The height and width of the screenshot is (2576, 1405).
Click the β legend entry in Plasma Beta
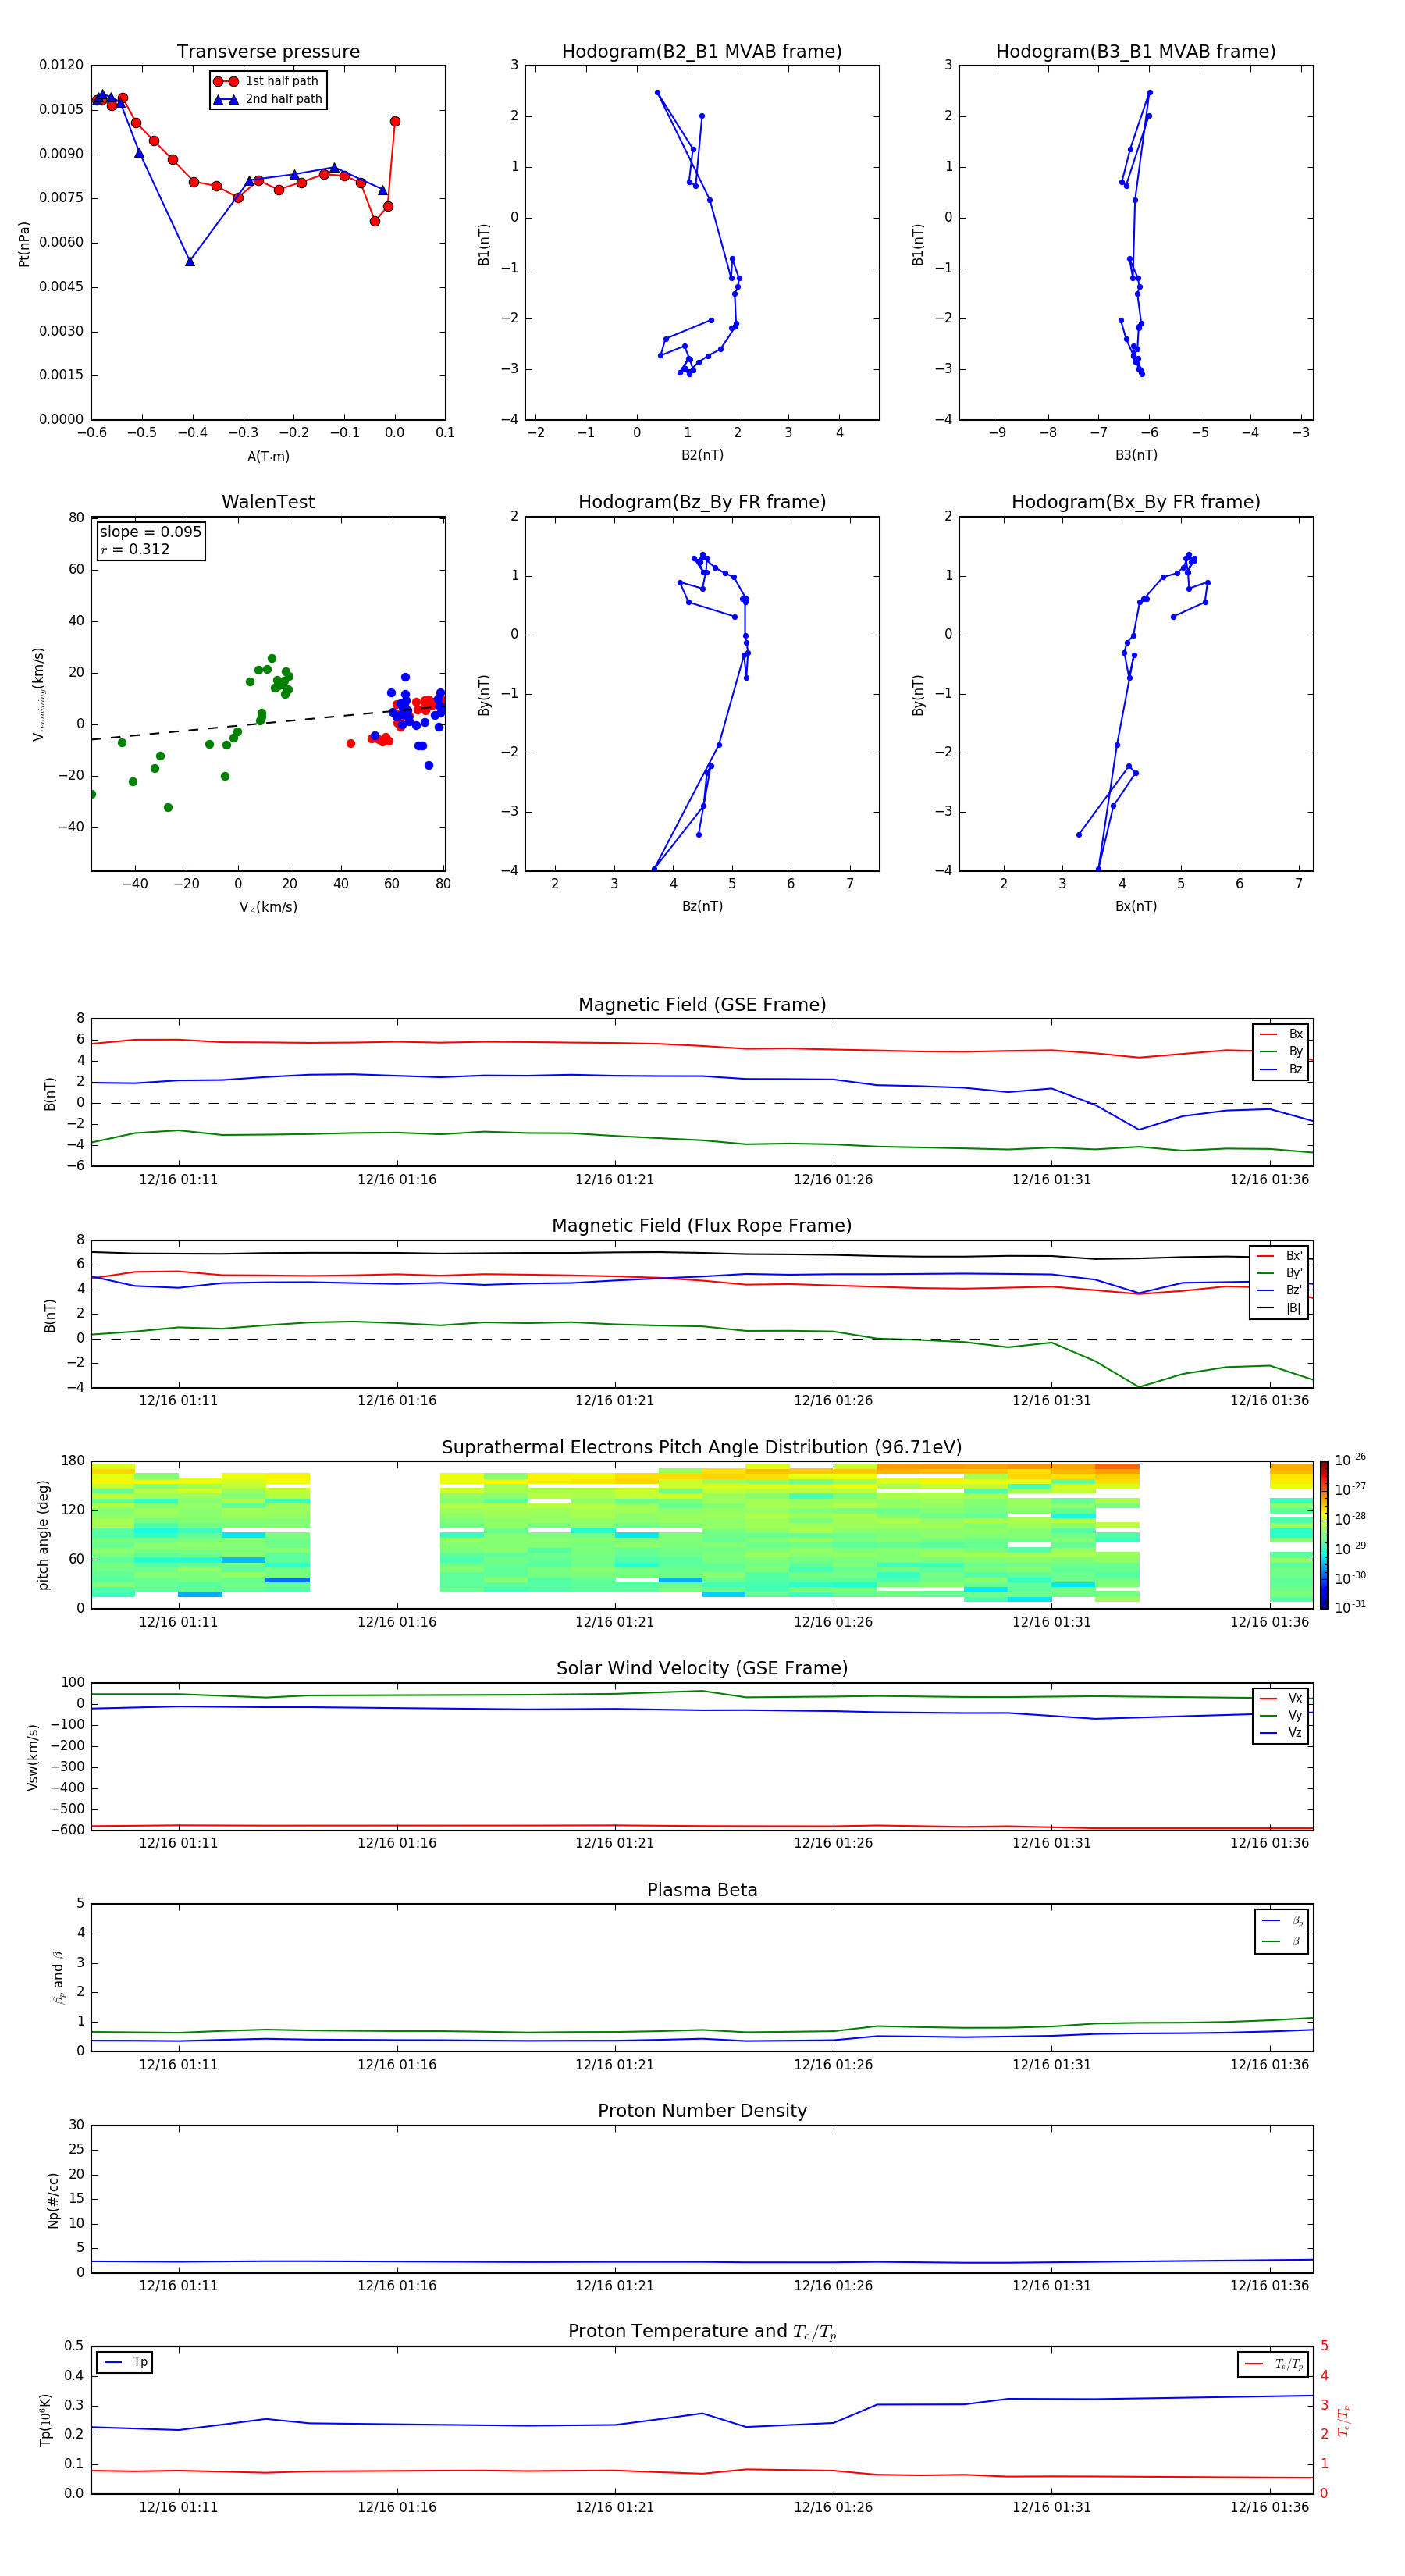tap(1281, 1942)
